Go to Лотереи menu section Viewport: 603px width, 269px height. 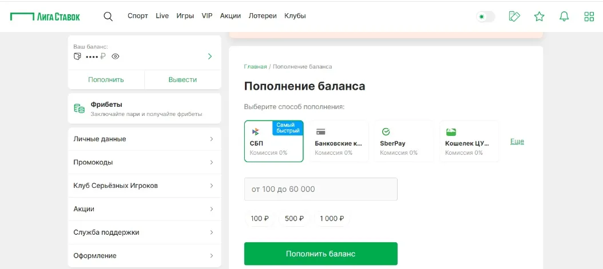click(263, 16)
